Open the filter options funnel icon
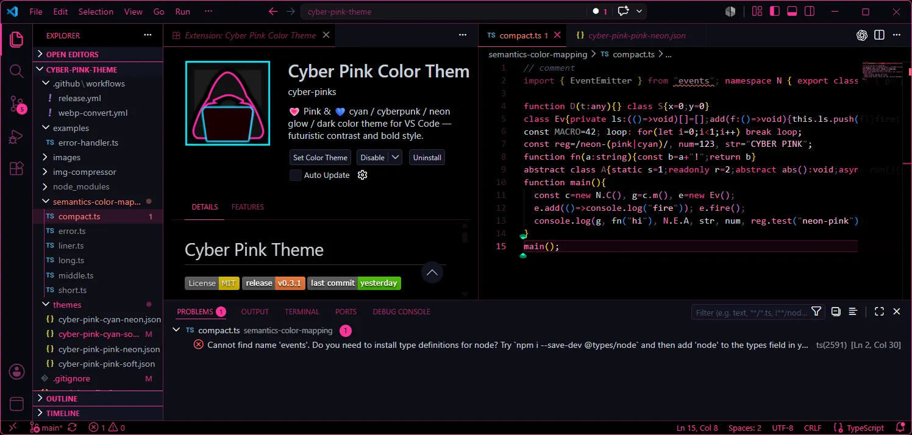 coord(816,312)
